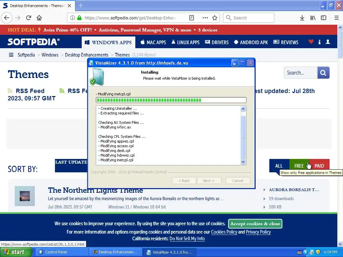Show ALL applications filter
This screenshot has width=343, height=257.
point(279,166)
